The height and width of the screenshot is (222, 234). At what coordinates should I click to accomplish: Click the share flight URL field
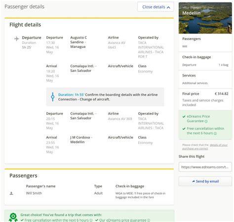(x=205, y=167)
